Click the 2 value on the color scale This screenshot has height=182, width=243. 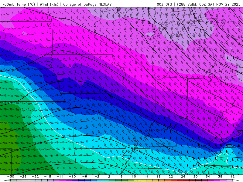coord(109,177)
